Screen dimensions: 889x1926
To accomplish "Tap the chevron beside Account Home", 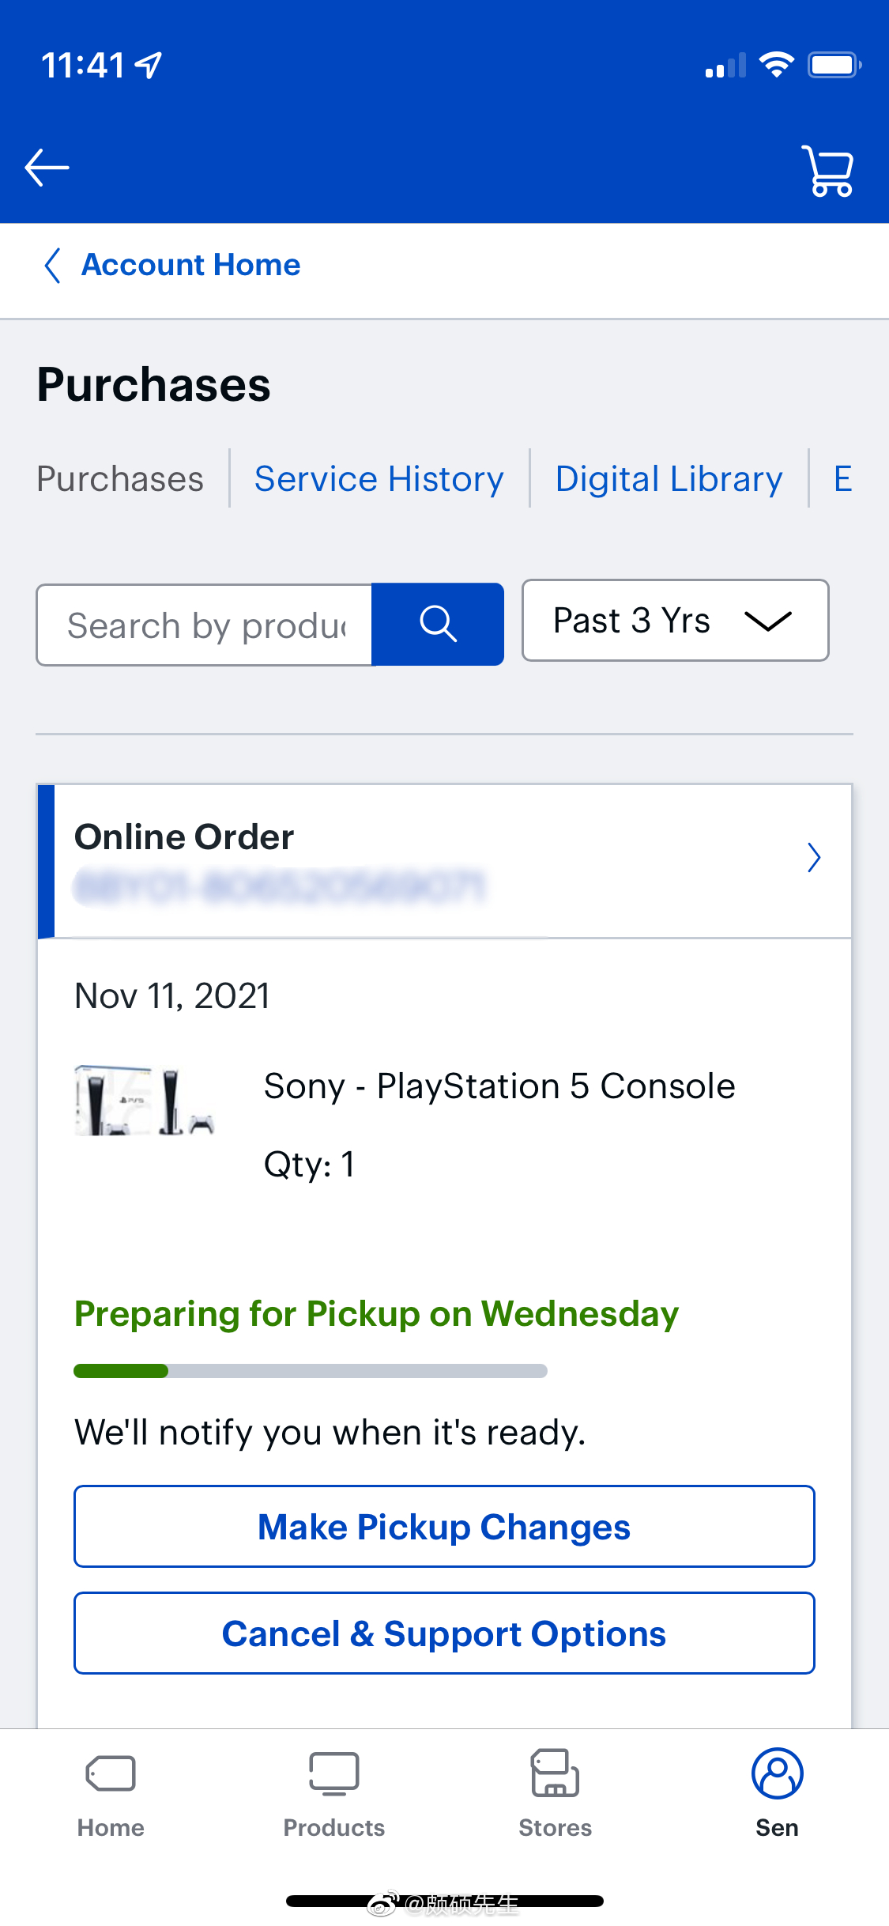I will [52, 265].
